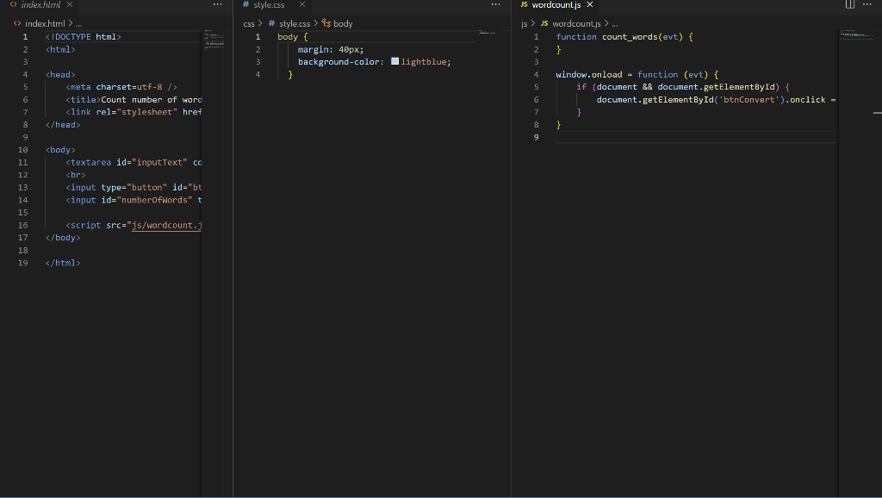Screen dimensions: 882x498
Task: Click the input type="button" line
Action: [134, 187]
